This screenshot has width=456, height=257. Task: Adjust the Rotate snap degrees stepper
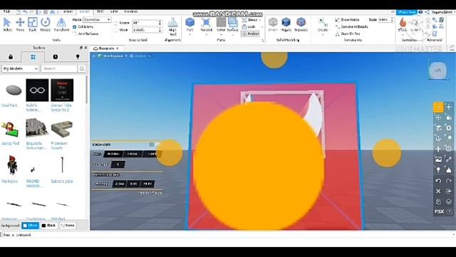(x=160, y=23)
